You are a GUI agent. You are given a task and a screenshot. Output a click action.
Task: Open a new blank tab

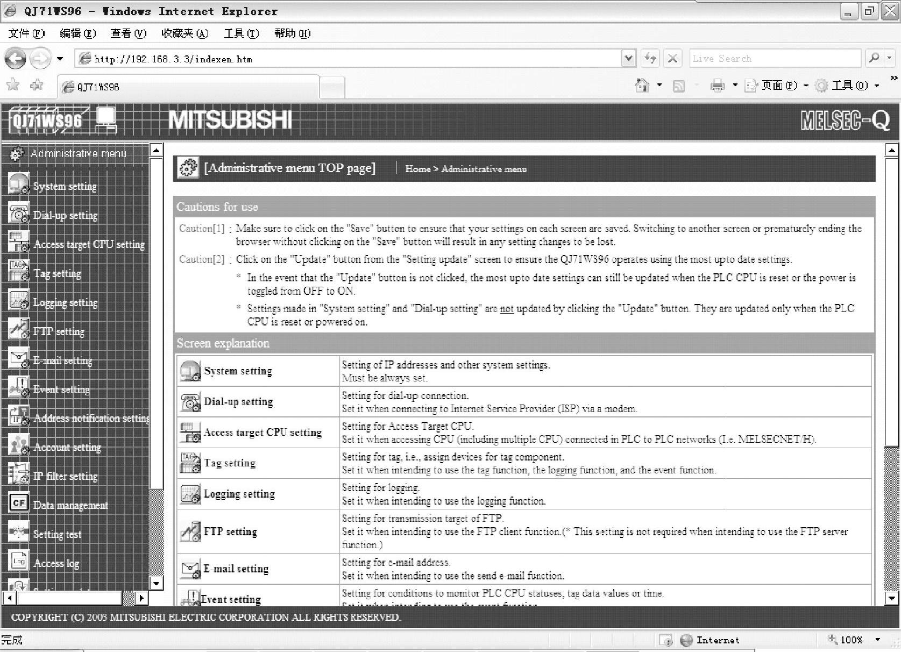(x=332, y=88)
